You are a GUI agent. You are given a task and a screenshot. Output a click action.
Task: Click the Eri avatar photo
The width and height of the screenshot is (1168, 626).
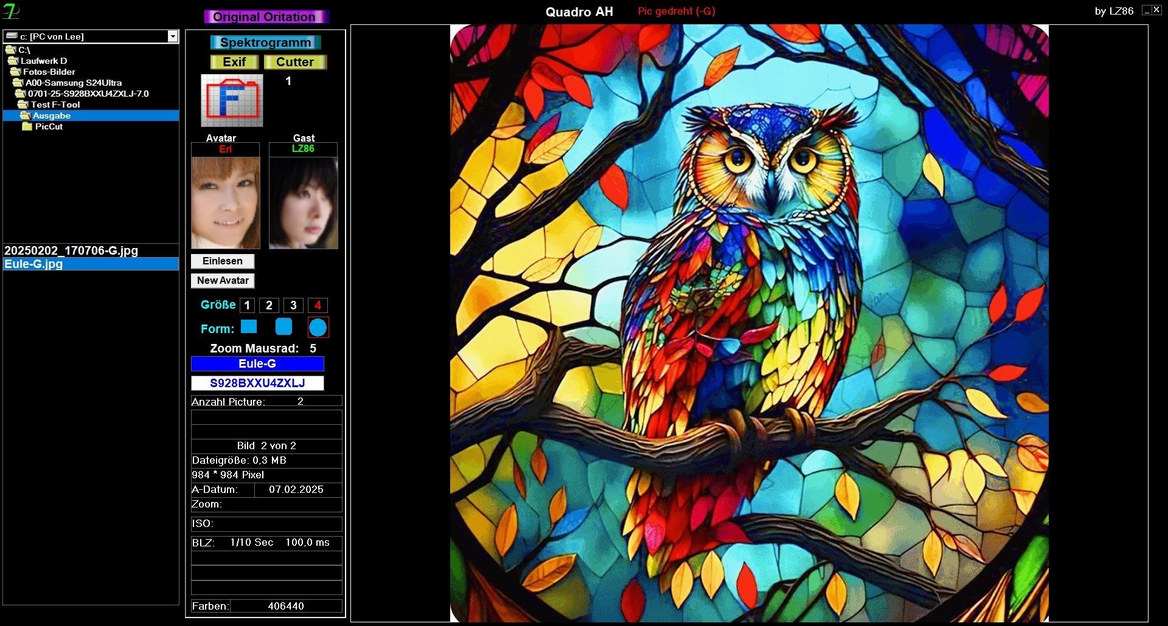pyautogui.click(x=225, y=203)
